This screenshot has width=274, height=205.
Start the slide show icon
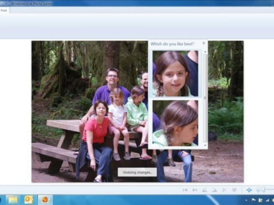coord(234,190)
